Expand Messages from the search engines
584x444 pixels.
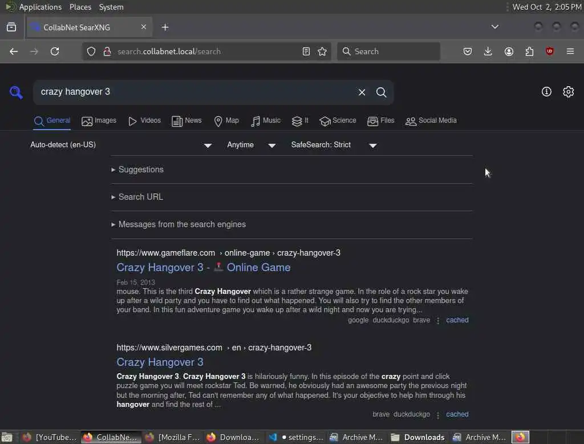[179, 224]
